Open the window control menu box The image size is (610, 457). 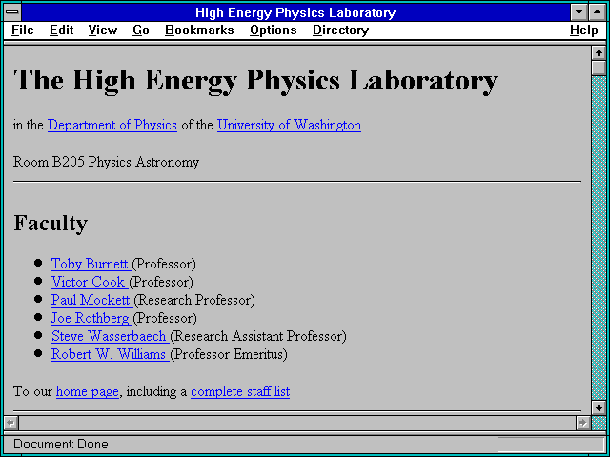click(x=12, y=12)
